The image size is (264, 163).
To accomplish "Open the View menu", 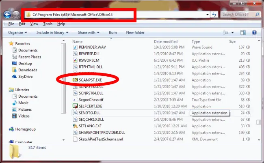I will click(x=34, y=24).
